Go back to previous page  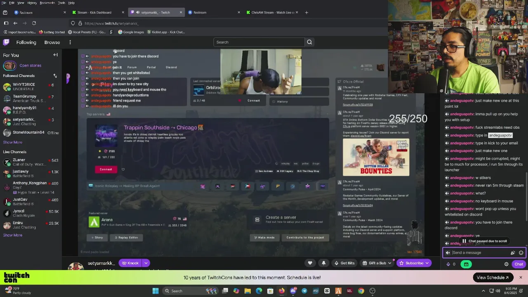15,23
